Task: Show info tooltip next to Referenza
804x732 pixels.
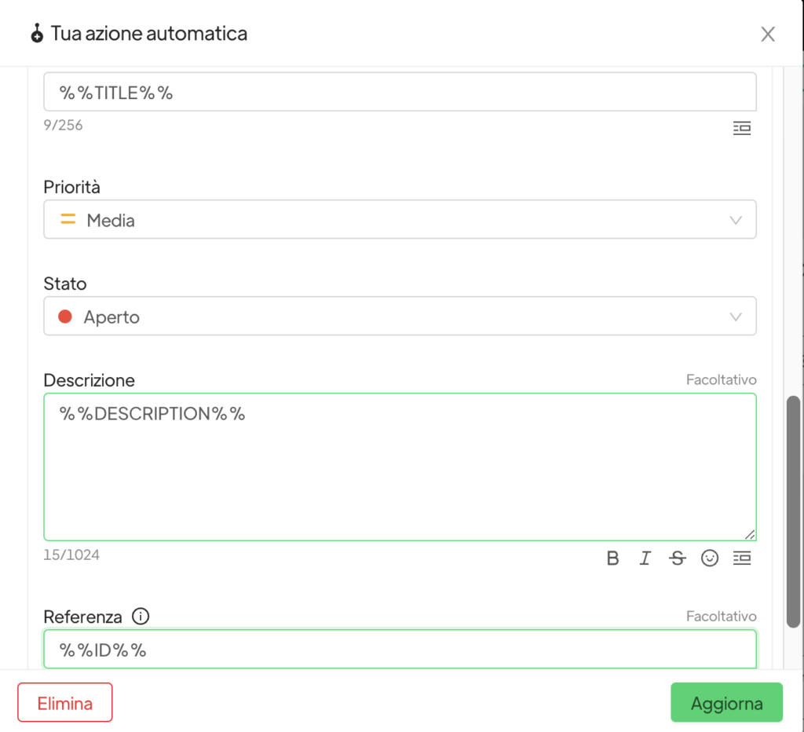Action: pyautogui.click(x=141, y=617)
